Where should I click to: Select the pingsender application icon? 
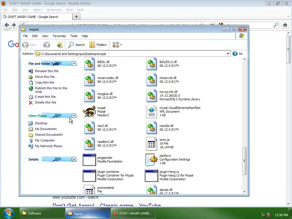(x=89, y=160)
